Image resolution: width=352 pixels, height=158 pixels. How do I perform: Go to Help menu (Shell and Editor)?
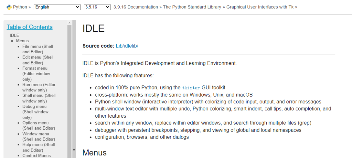tap(38, 147)
